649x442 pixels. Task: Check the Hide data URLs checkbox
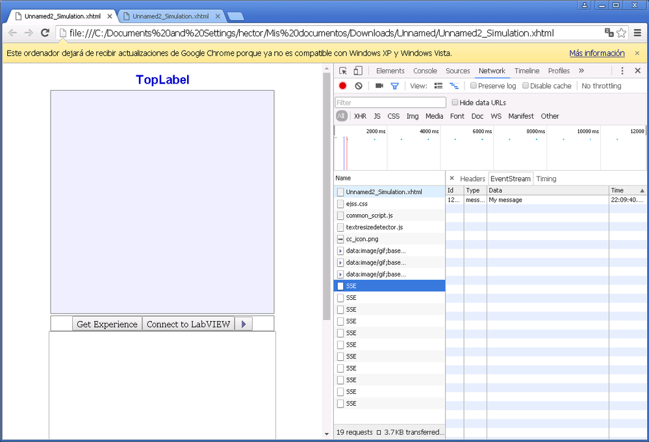[x=455, y=102]
